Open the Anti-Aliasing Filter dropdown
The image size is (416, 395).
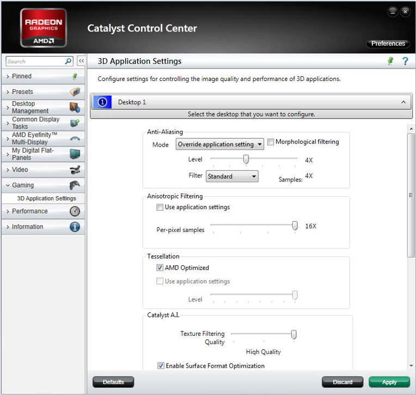click(x=232, y=177)
